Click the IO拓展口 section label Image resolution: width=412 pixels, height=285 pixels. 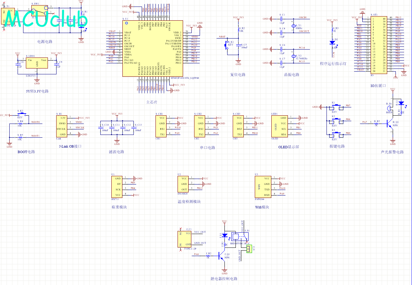pos(378,86)
